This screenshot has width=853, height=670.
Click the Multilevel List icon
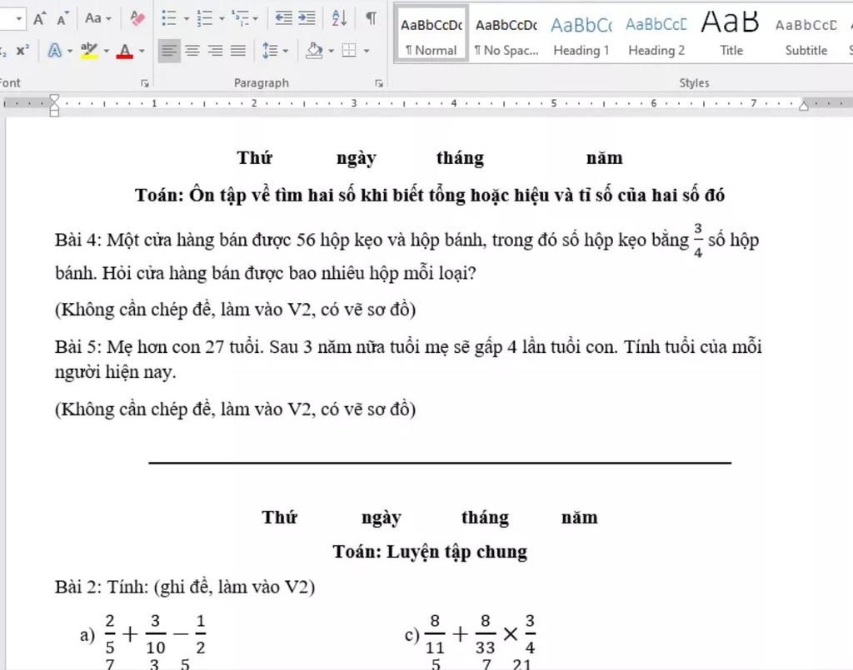[x=240, y=18]
